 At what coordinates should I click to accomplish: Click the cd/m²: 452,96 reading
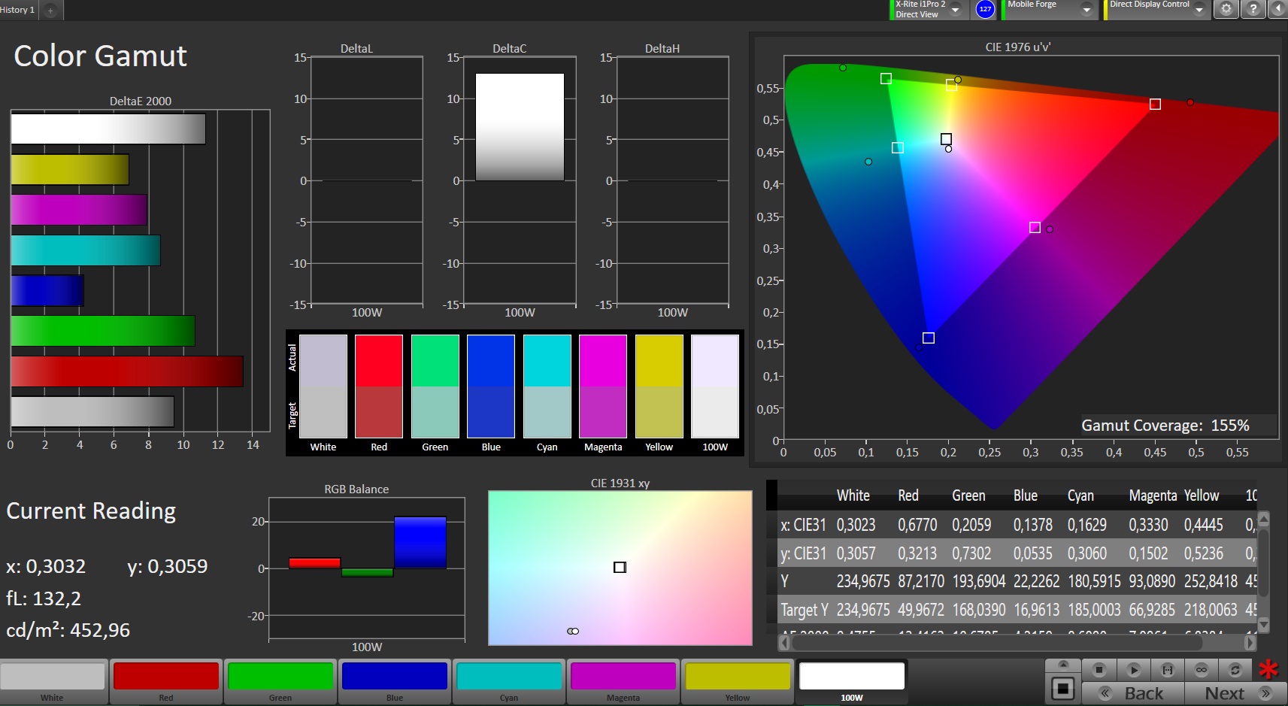[x=68, y=630]
